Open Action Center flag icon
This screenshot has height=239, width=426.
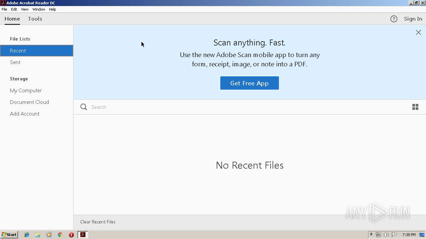click(394, 235)
